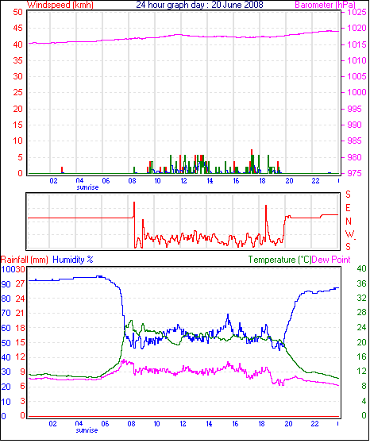
Task: Click the "Temperature (°C)" legend label
Action: [279, 260]
